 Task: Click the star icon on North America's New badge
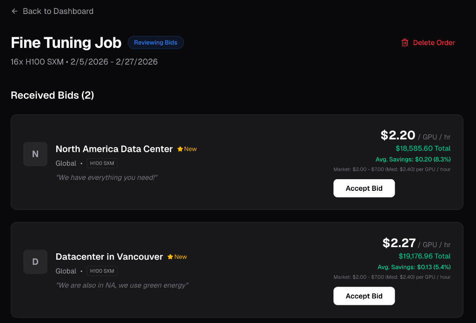click(x=179, y=149)
